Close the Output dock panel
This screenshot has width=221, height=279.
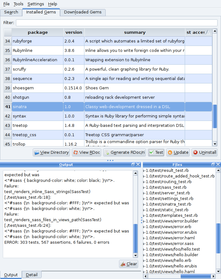pyautogui.click(x=138, y=164)
